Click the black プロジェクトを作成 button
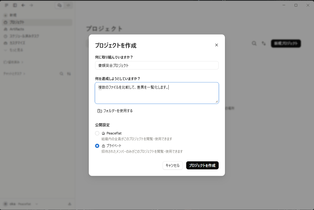This screenshot has height=210, width=314. [x=202, y=165]
